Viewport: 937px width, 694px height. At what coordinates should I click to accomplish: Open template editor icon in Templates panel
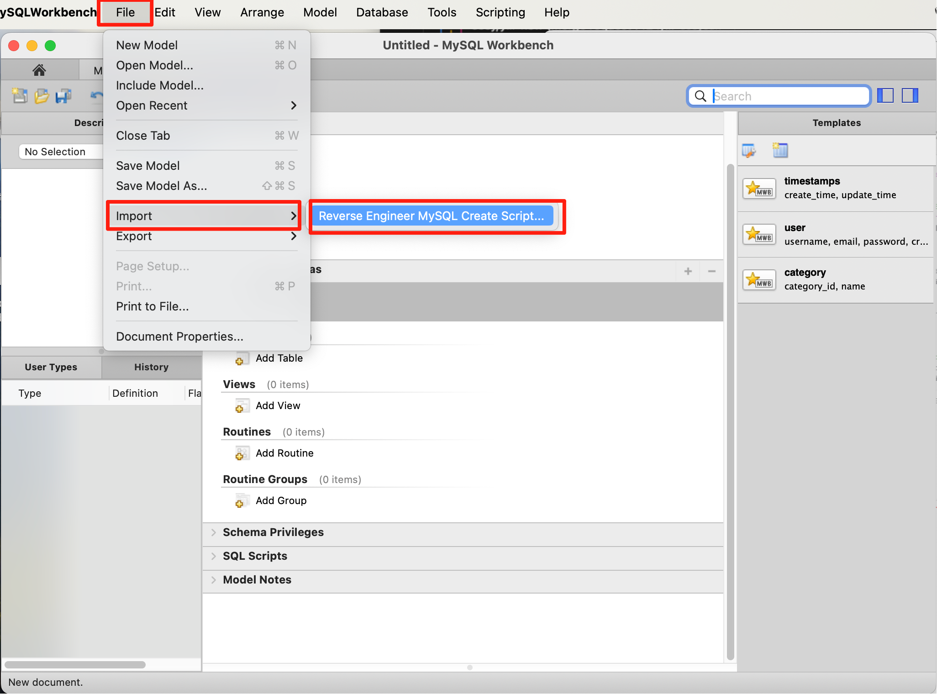(x=749, y=150)
